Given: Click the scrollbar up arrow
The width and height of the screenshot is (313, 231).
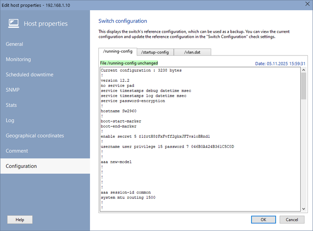Looking at the screenshot, I should 304,70.
